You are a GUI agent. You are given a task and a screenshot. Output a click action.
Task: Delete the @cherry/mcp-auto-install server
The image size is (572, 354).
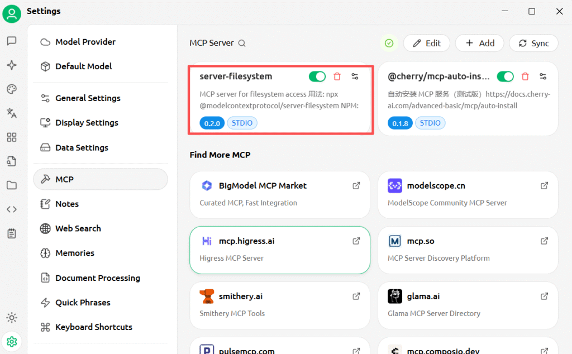click(x=525, y=76)
